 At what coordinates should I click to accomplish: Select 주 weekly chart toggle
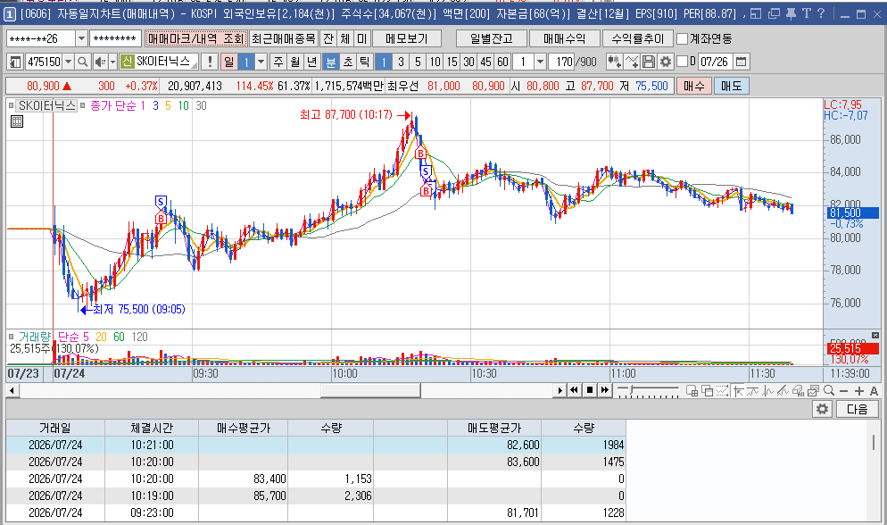pyautogui.click(x=278, y=62)
